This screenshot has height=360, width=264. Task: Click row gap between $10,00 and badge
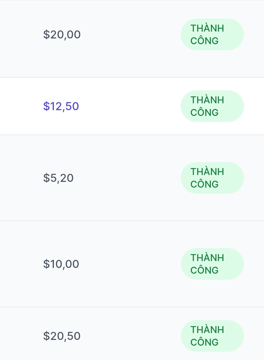pos(129,264)
